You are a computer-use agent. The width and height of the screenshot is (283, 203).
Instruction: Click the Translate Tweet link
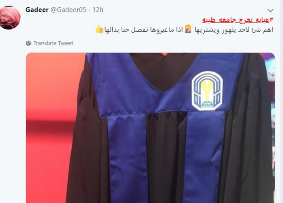coord(53,43)
